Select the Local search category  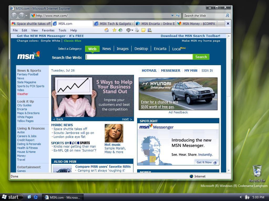coord(176,49)
